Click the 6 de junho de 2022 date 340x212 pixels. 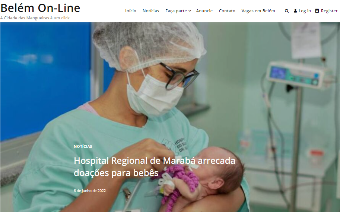(x=90, y=190)
